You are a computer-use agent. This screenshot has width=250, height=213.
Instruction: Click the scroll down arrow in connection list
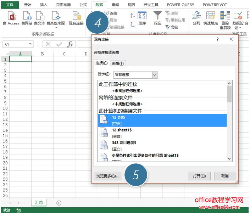[229, 159]
